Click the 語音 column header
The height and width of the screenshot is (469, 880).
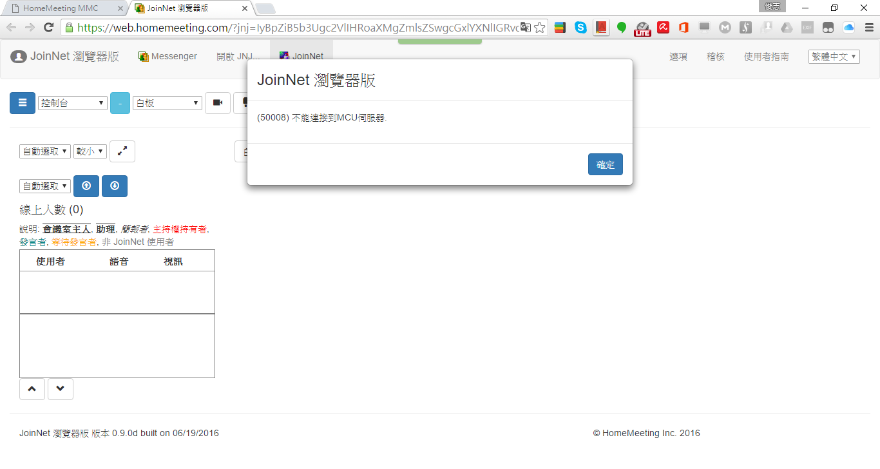coord(119,261)
